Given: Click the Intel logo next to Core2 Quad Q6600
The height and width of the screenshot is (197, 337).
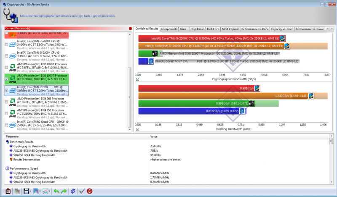Looking at the screenshot, I should click(13, 125).
